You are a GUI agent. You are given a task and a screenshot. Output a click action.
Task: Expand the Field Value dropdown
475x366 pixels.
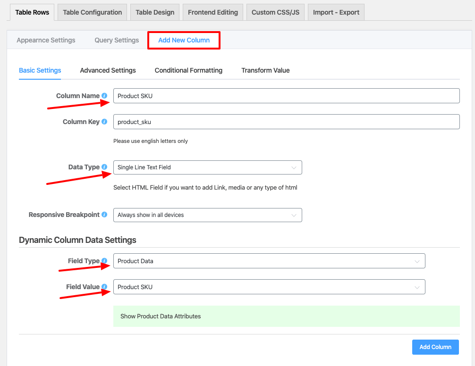269,287
